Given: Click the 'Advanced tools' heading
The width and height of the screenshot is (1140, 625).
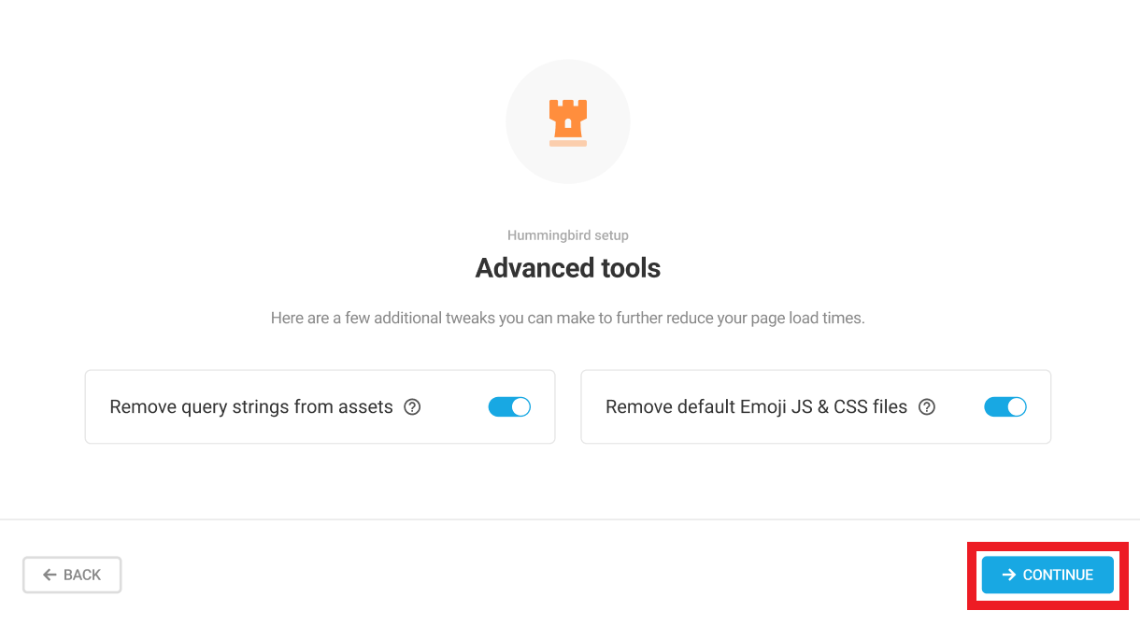Looking at the screenshot, I should point(568,268).
